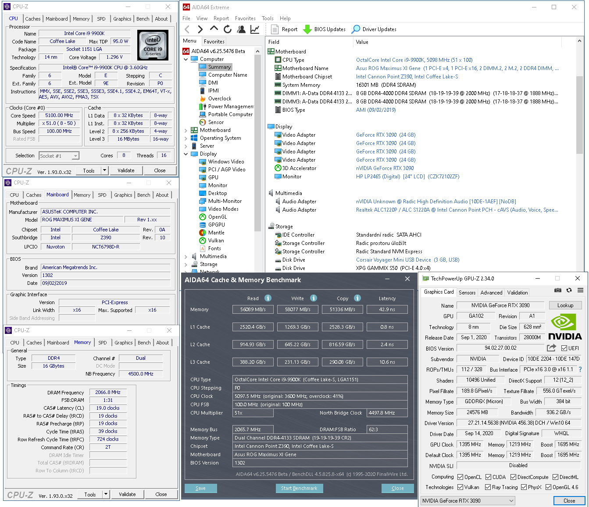Image resolution: width=589 pixels, height=507 pixels.
Task: Switch to Favorites tab in AIDA64
Action: [214, 42]
